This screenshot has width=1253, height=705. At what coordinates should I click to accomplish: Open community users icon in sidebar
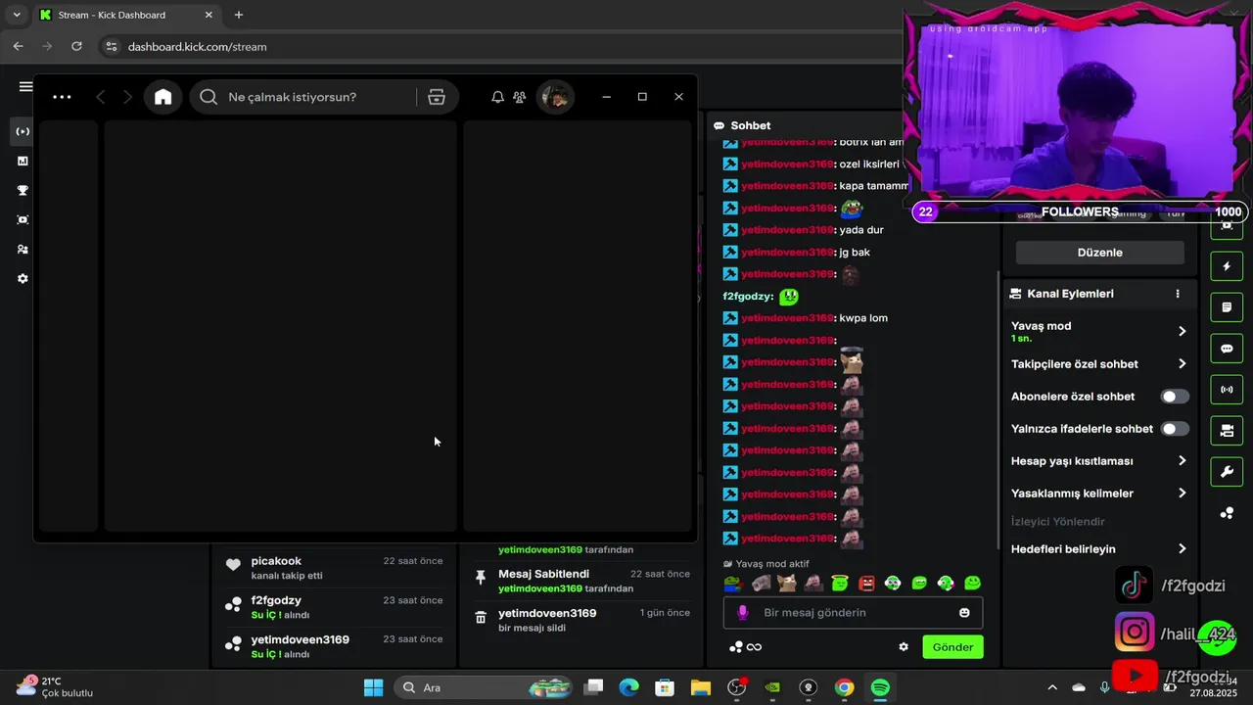click(x=23, y=249)
